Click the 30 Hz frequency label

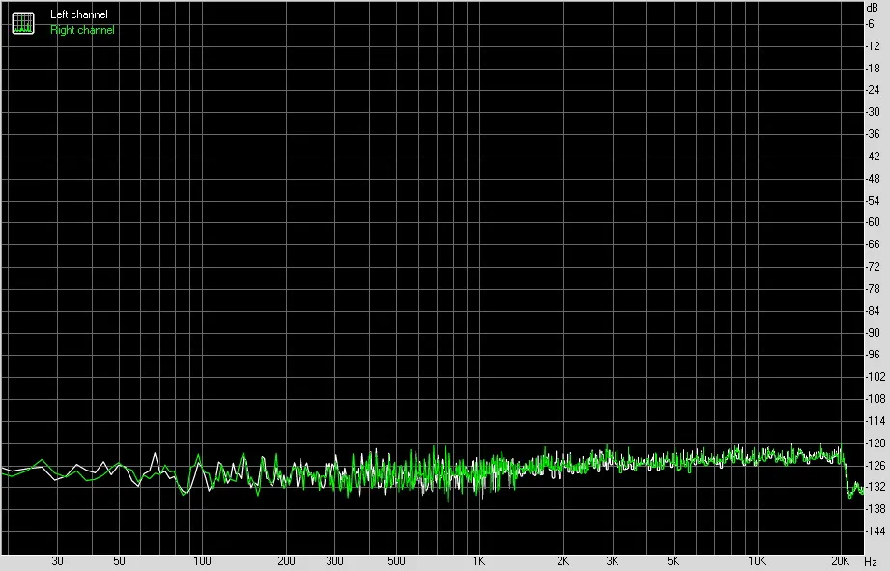pos(57,561)
